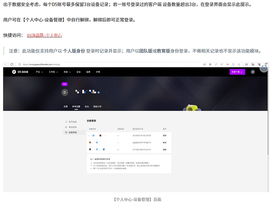Click 解绑 for the 2023/07/06 device row
Image resolution: width=270 pixels, height=205 pixels.
point(165,150)
